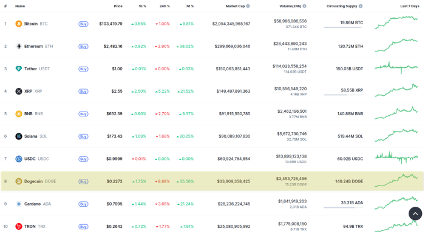Click Buy button for TRON

83,227
